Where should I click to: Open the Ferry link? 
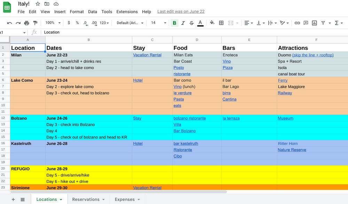283,80
